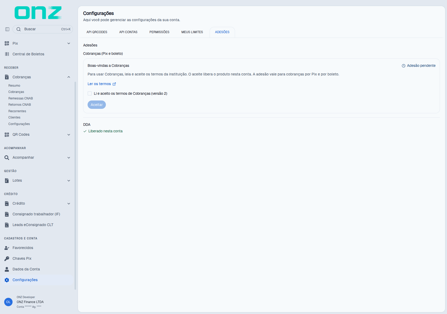The image size is (447, 314).
Task: Click the Adesão pendente clock icon
Action: point(404,66)
